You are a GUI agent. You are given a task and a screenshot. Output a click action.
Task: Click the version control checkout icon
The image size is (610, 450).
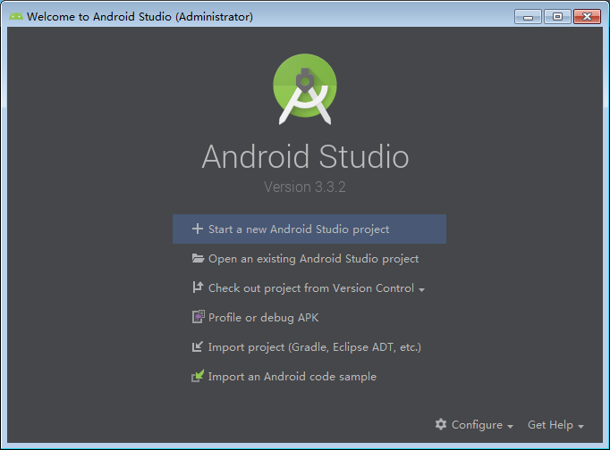(x=198, y=287)
